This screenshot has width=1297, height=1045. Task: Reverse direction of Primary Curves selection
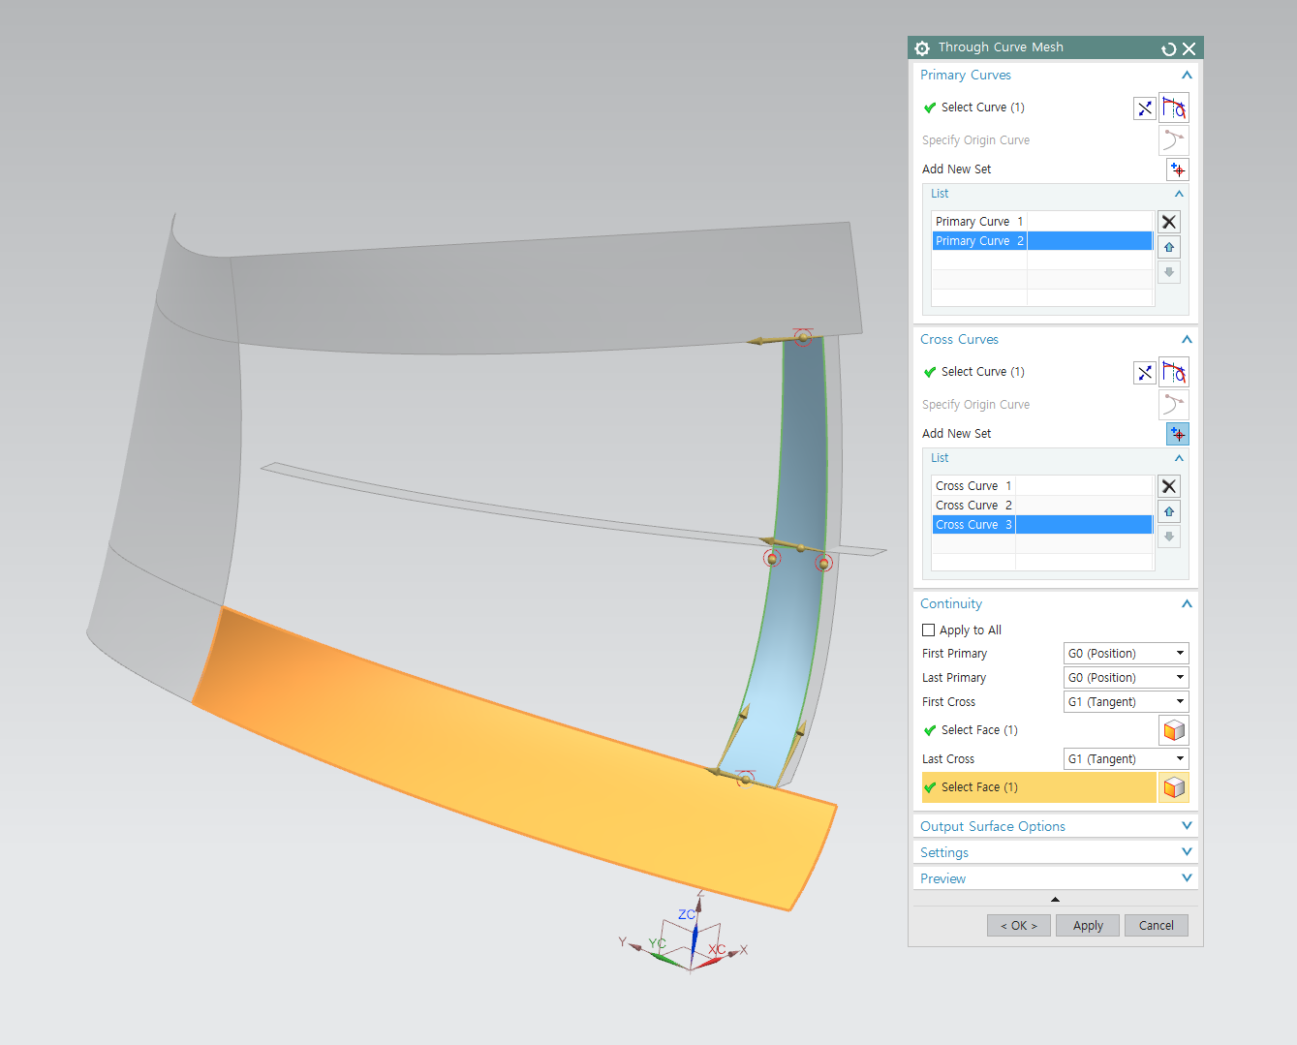pos(1144,108)
